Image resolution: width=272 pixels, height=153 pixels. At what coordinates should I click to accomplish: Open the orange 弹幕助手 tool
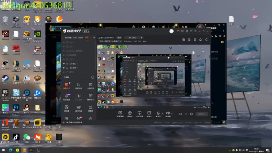point(67,86)
